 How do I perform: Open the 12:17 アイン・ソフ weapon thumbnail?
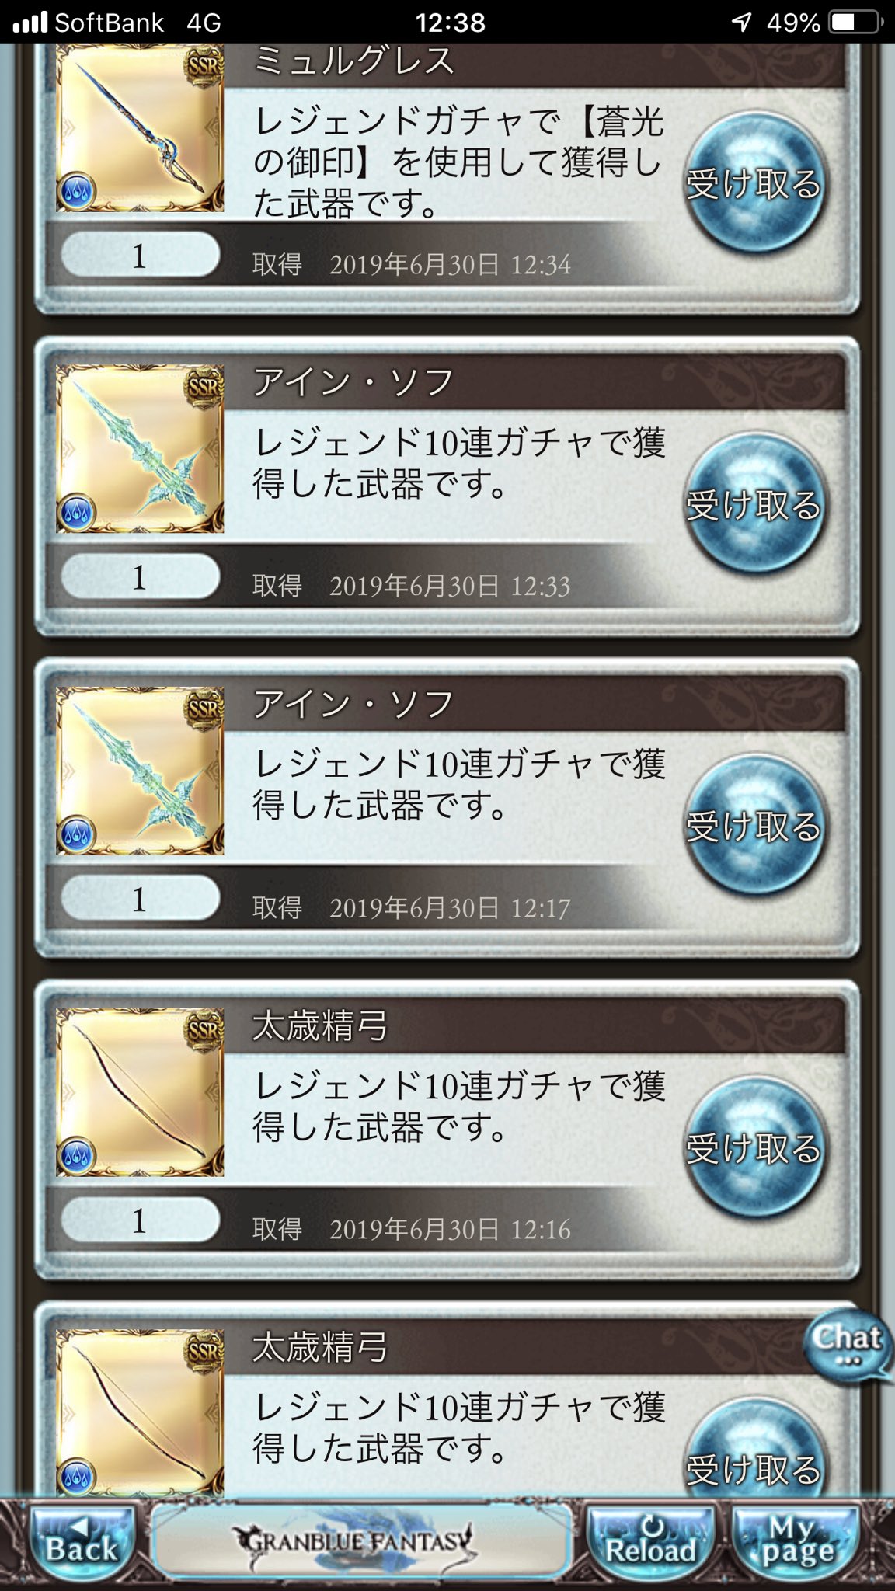pos(140,771)
